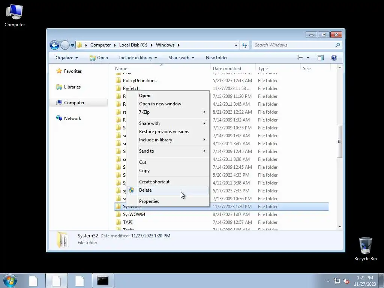Sort by Date modified column header

point(232,69)
